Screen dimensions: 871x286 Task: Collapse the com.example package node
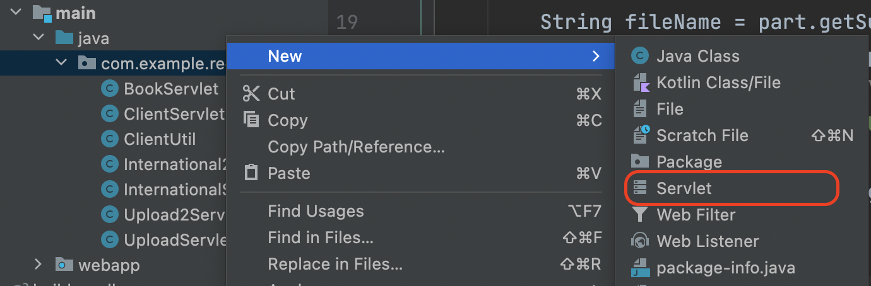pyautogui.click(x=61, y=64)
